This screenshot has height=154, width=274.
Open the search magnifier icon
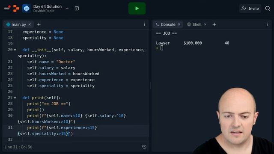[268, 9]
